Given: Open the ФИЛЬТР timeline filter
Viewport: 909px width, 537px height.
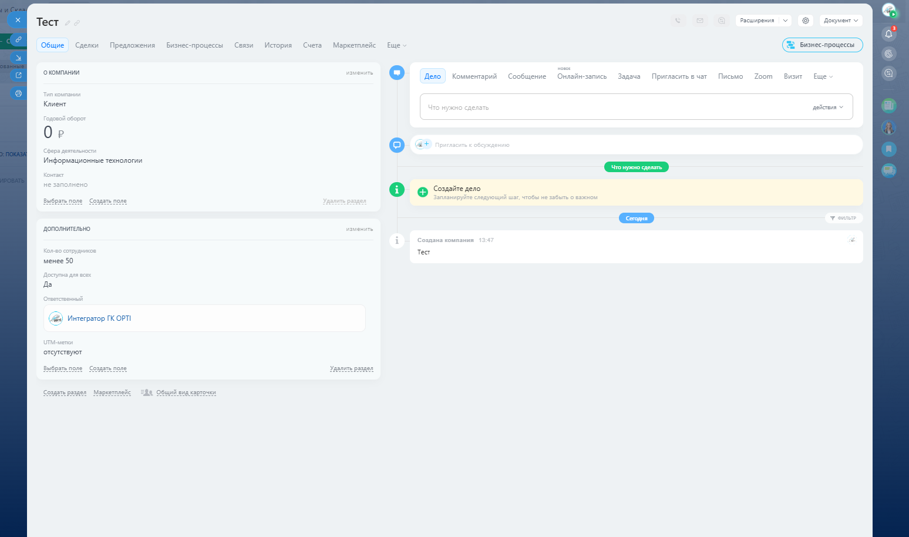Looking at the screenshot, I should pos(843,218).
